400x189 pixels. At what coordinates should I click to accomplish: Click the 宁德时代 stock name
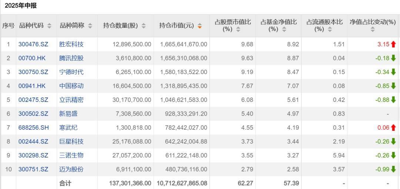pyautogui.click(x=71, y=72)
